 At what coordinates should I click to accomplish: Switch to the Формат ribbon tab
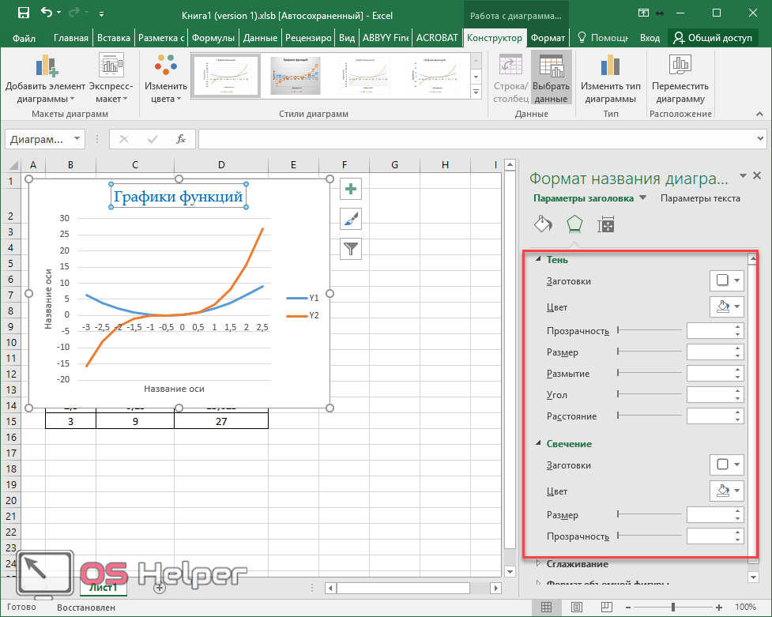tap(548, 38)
